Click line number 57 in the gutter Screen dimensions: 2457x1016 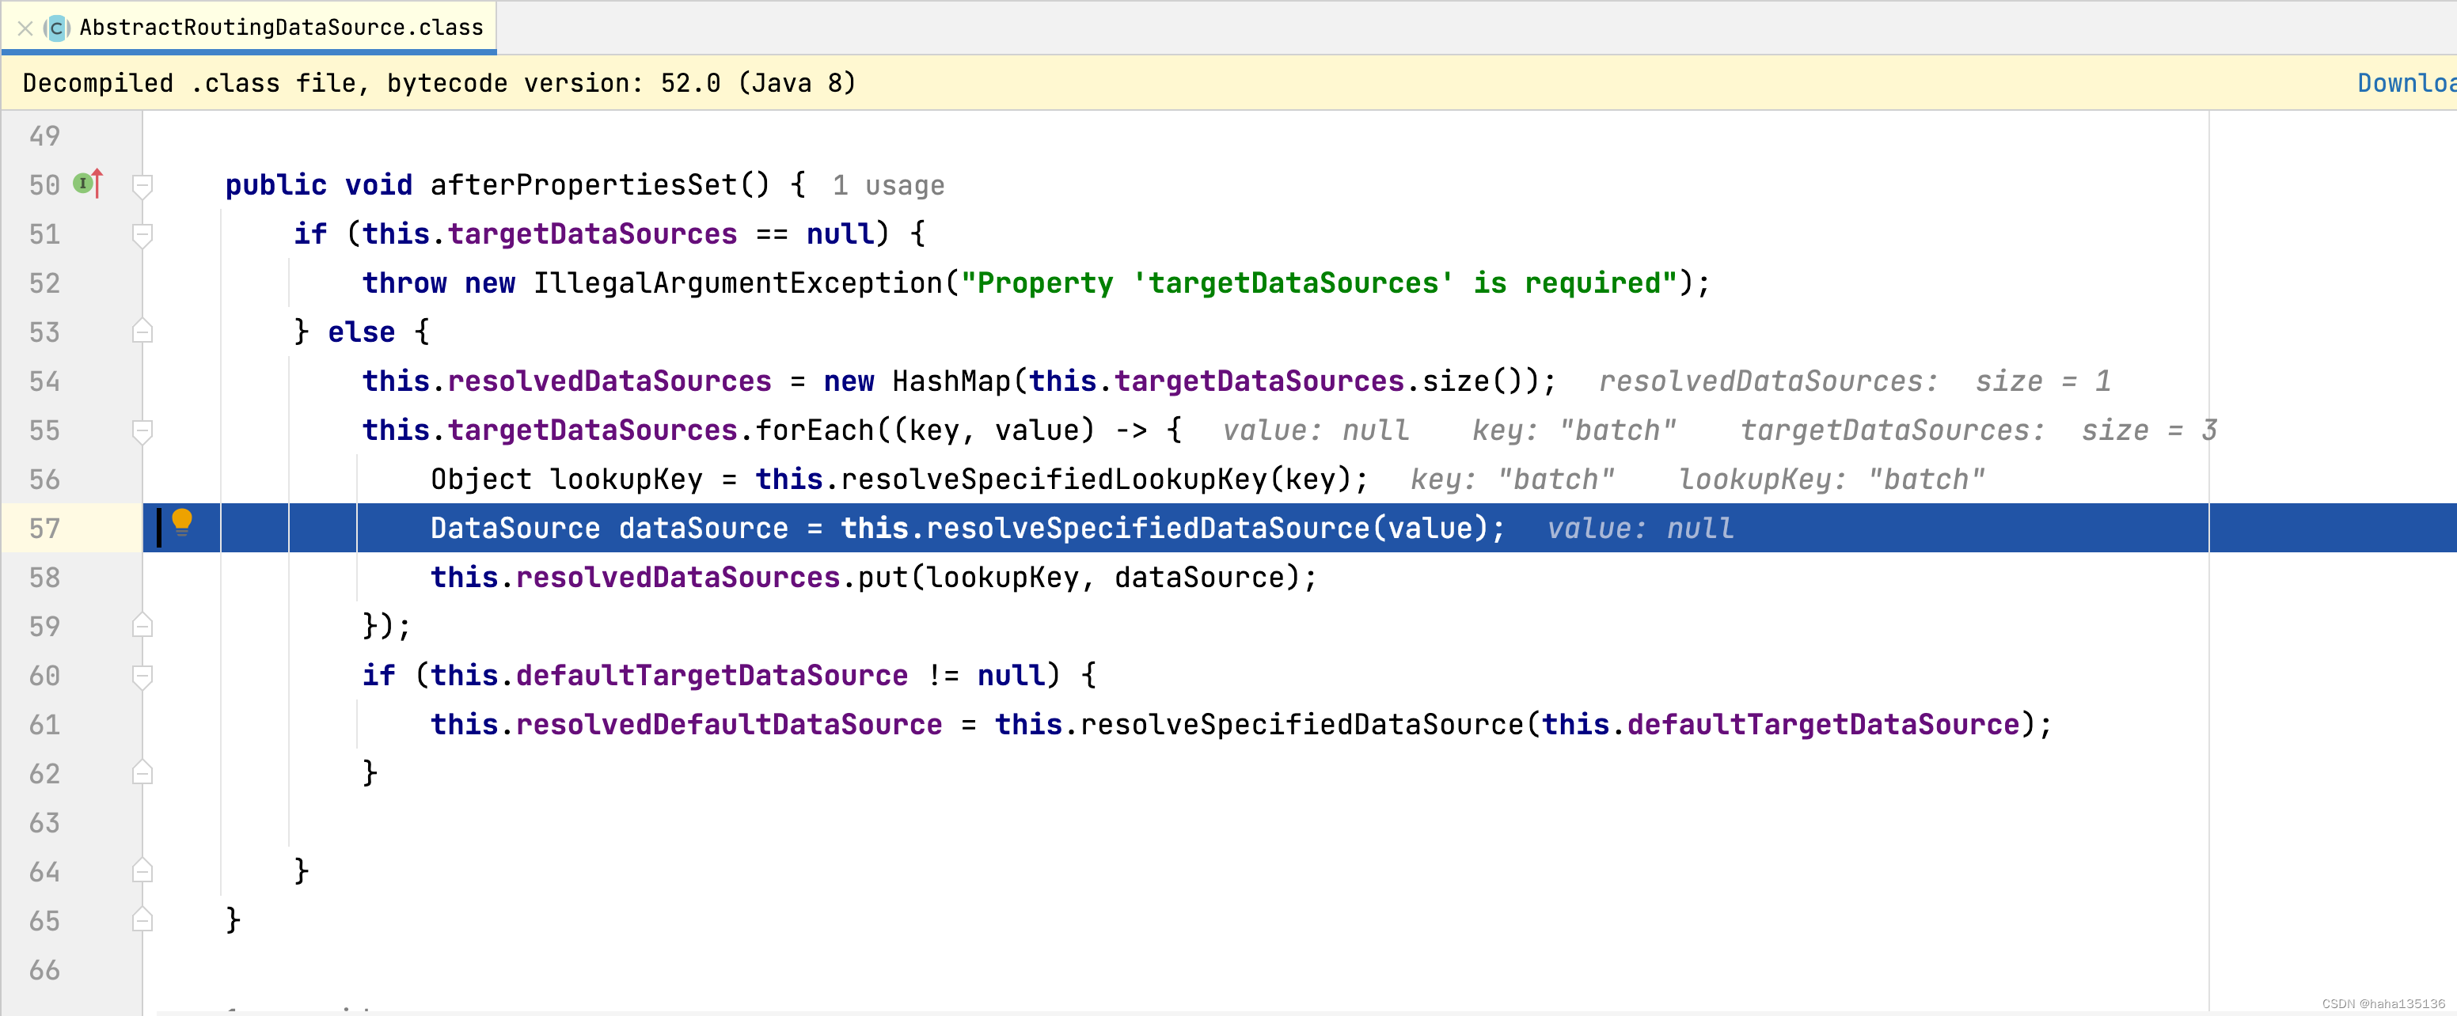coord(45,528)
